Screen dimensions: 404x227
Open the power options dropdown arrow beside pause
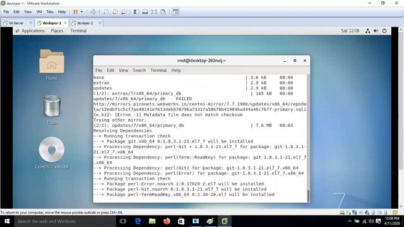pyautogui.click(x=81, y=12)
